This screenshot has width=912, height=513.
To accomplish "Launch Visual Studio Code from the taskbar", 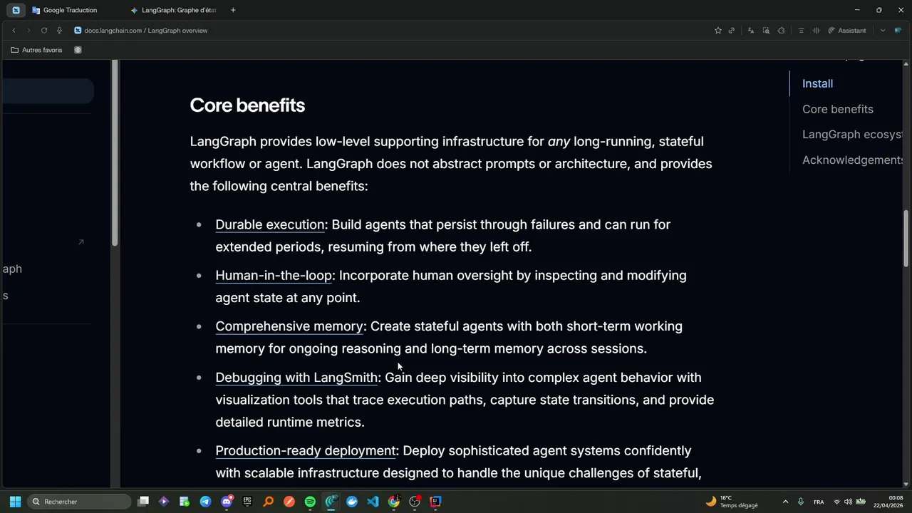I will tap(373, 502).
